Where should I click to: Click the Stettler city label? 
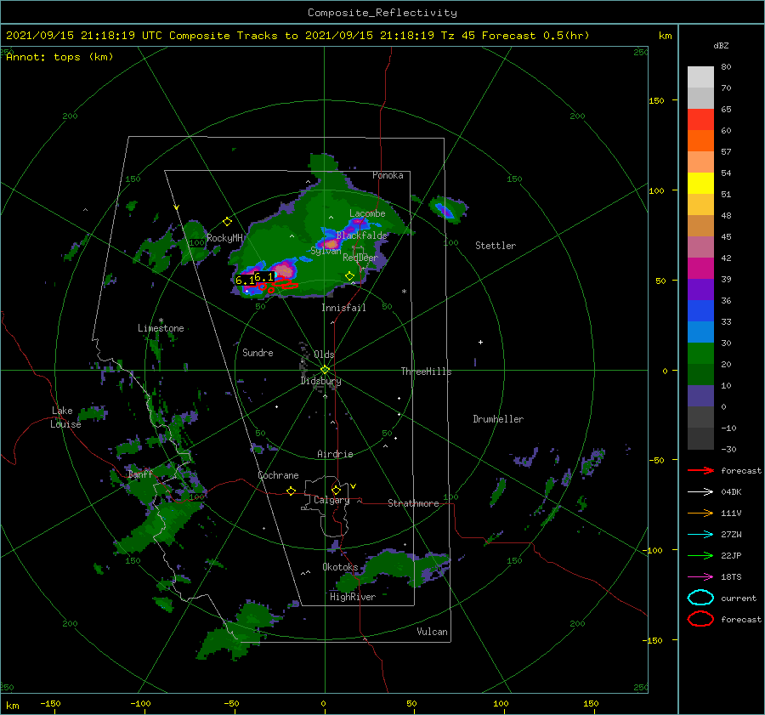click(x=496, y=246)
